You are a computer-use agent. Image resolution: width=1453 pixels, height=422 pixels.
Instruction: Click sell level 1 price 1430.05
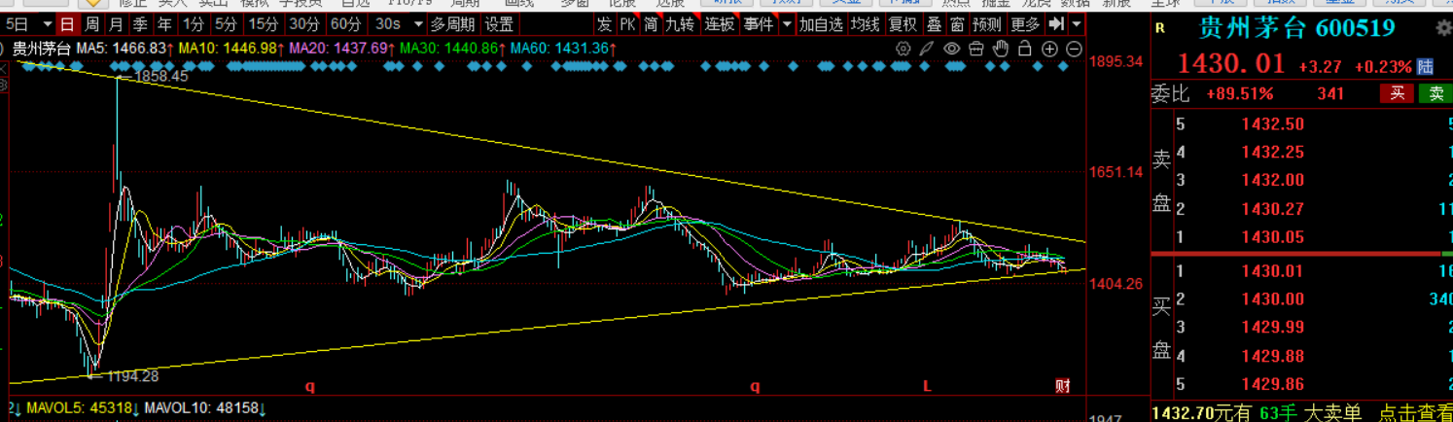(x=1271, y=236)
